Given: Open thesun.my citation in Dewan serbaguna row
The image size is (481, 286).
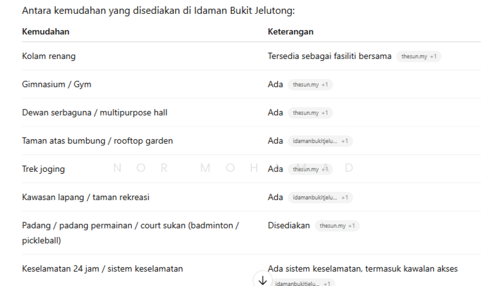Looking at the screenshot, I should coord(310,113).
